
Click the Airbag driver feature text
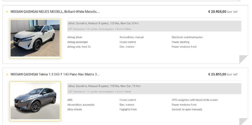pos(75,37)
